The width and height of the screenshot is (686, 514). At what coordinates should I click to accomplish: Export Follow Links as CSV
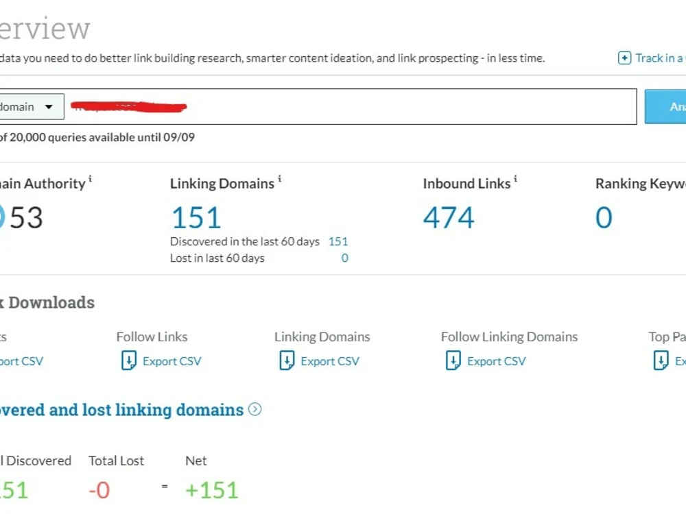point(172,361)
